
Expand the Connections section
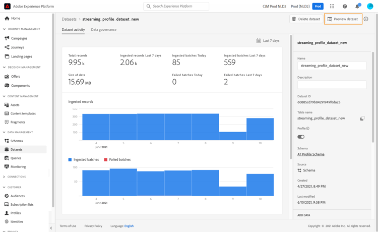coord(4,177)
